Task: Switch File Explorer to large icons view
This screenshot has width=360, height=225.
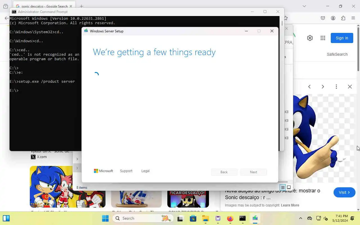Action: pyautogui.click(x=289, y=187)
